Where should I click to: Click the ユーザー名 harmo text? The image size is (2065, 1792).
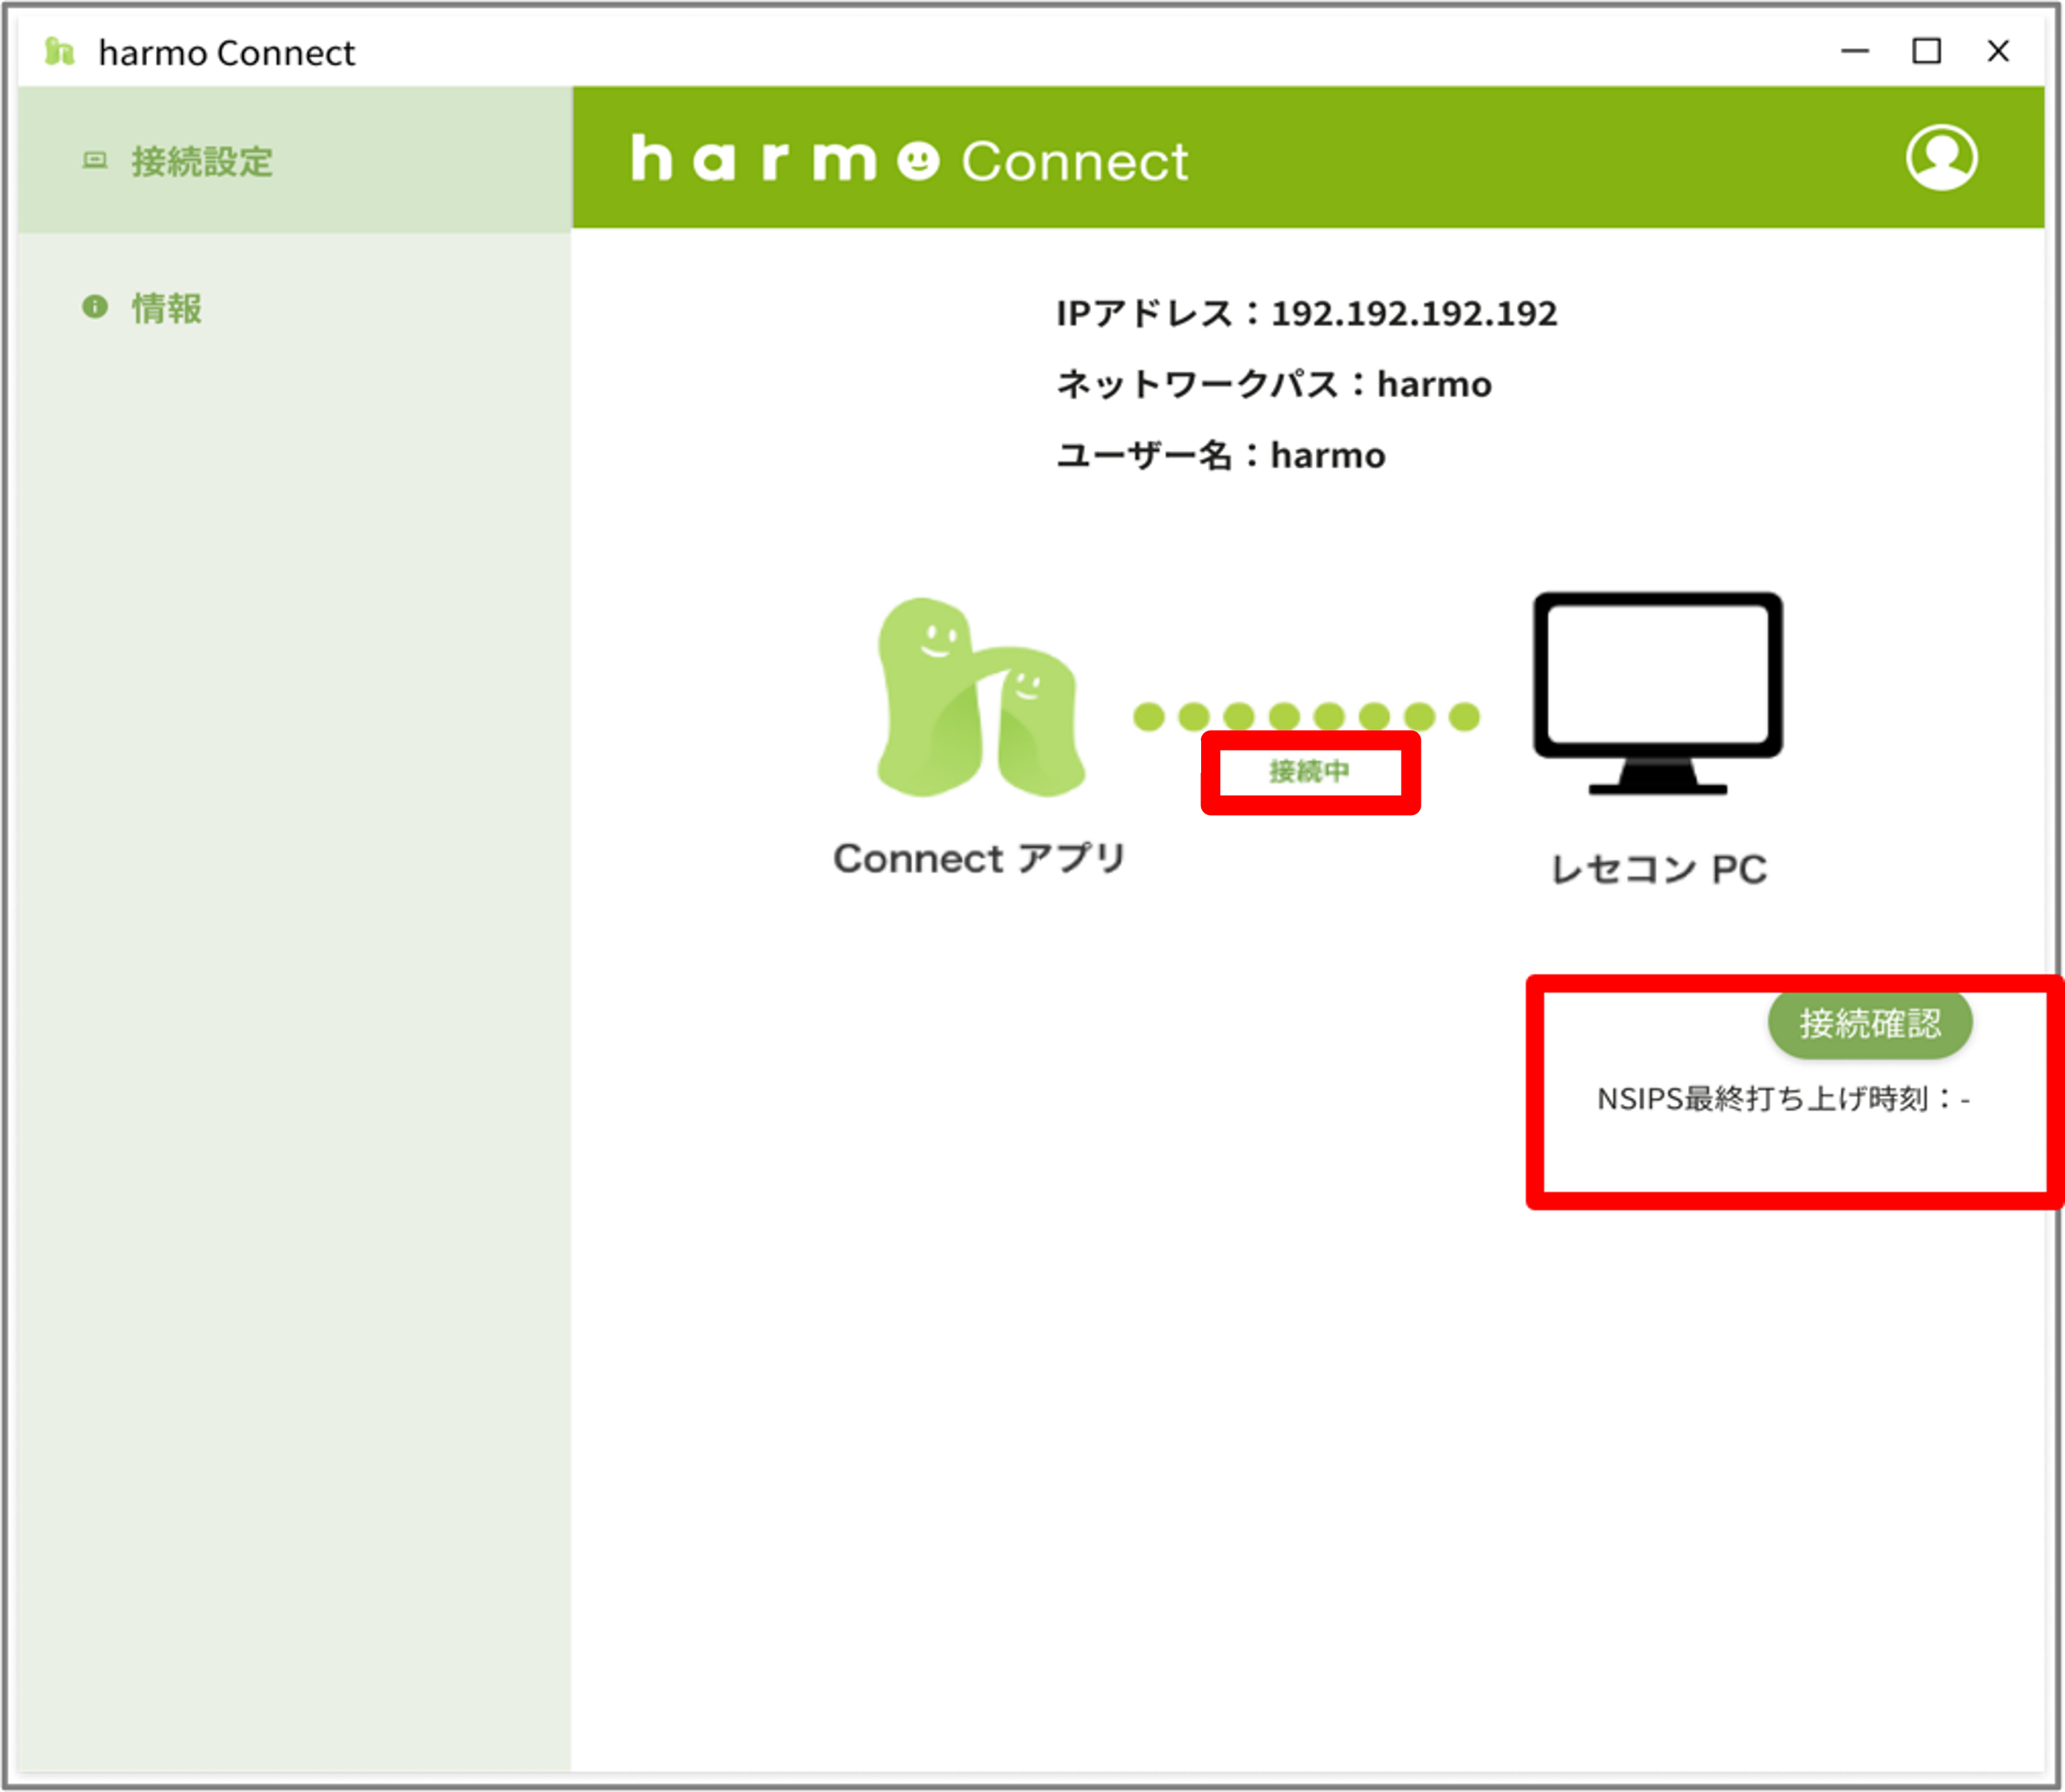coord(1220,455)
